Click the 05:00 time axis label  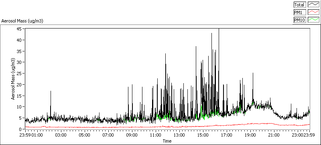coord(85,135)
